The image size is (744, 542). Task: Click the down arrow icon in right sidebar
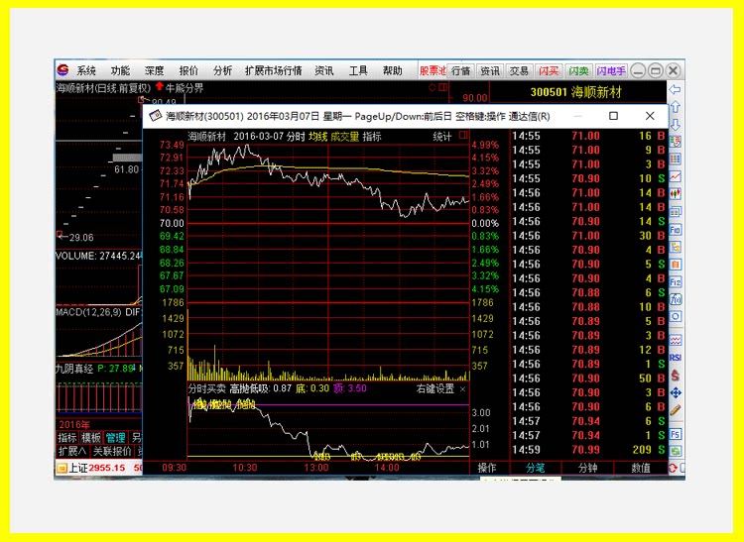(x=676, y=125)
